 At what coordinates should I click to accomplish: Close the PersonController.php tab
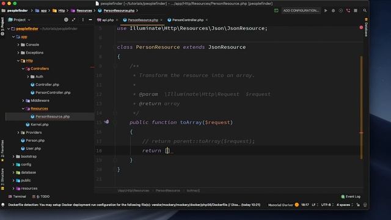(206, 20)
